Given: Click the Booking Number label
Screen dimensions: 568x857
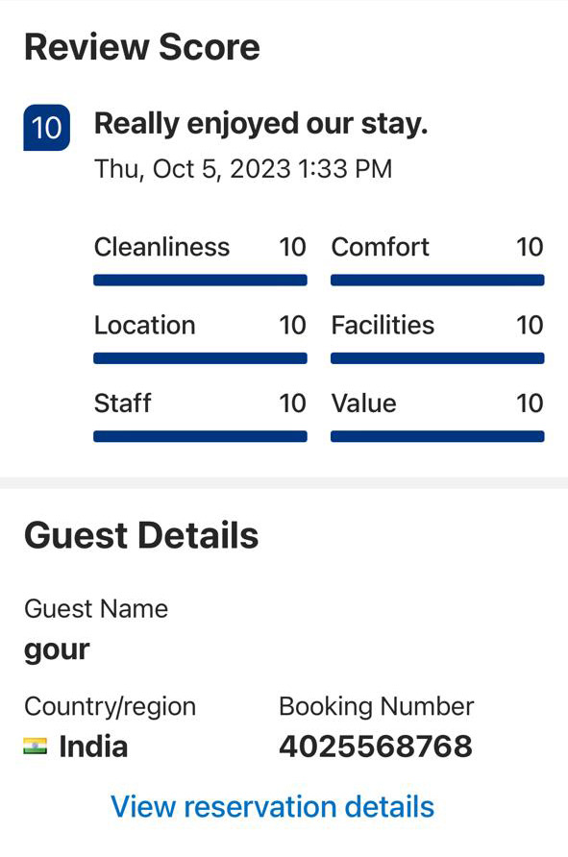Looking at the screenshot, I should pos(376,707).
